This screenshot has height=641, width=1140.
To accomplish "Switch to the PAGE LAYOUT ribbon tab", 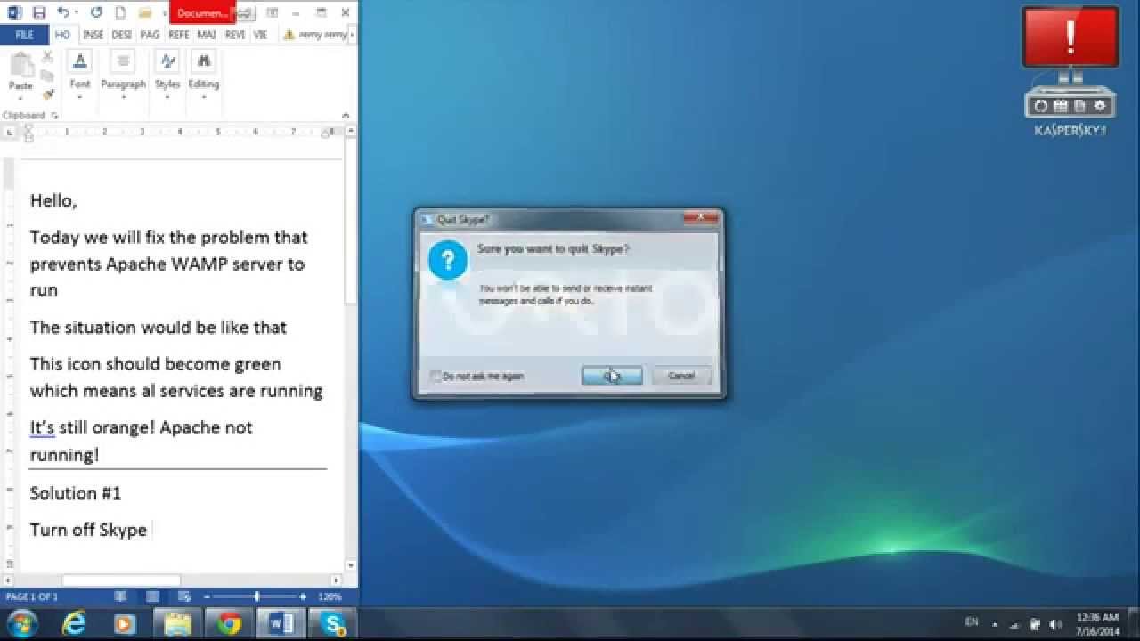I will point(150,35).
